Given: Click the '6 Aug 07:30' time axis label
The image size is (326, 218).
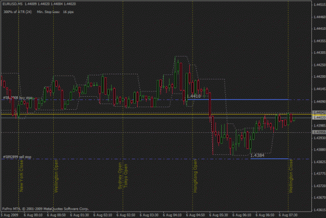Looking at the screenshot, I should (x=288, y=215).
